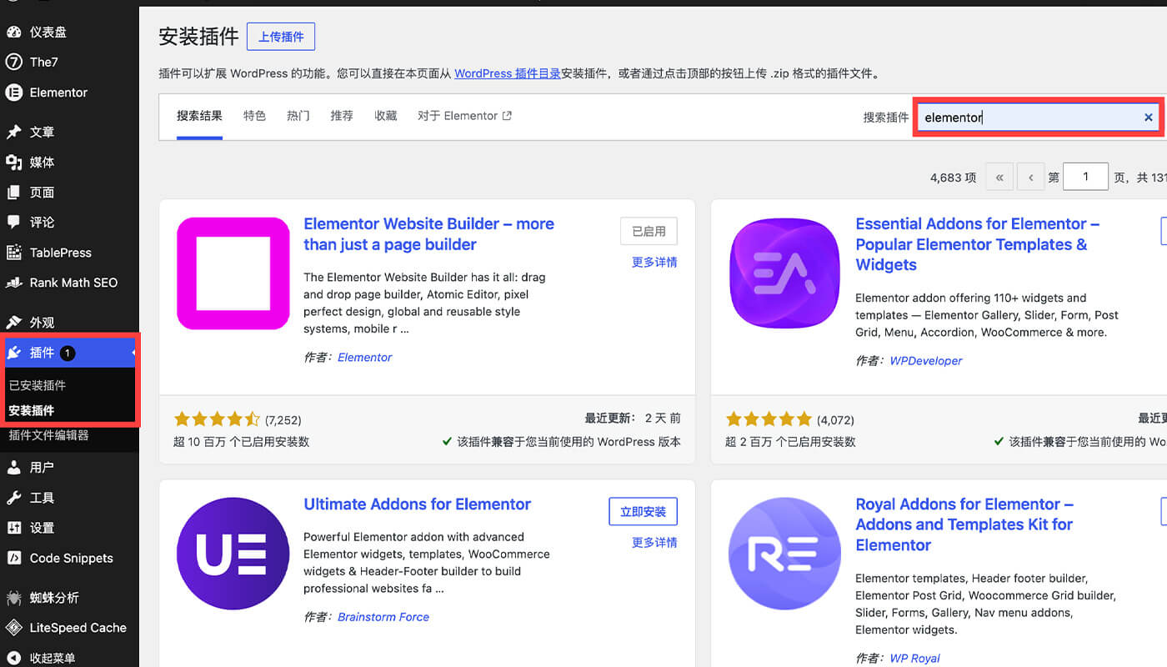Click the Code Snippets icon
Viewport: 1167px width, 667px height.
tap(13, 558)
